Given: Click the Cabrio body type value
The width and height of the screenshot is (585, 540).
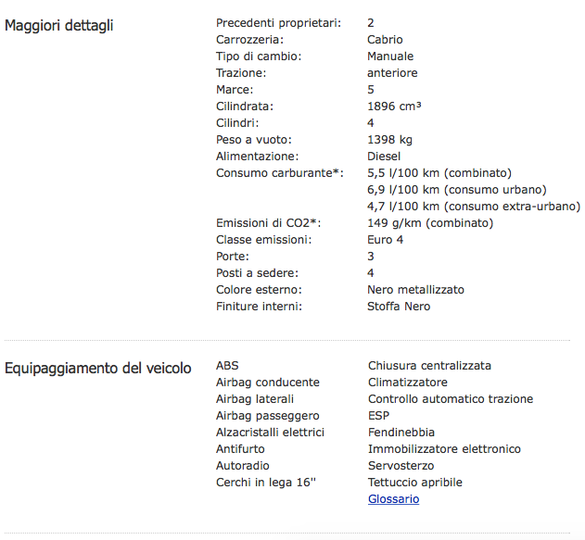Looking at the screenshot, I should coord(385,39).
